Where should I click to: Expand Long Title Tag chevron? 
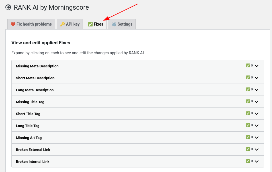pos(257,126)
